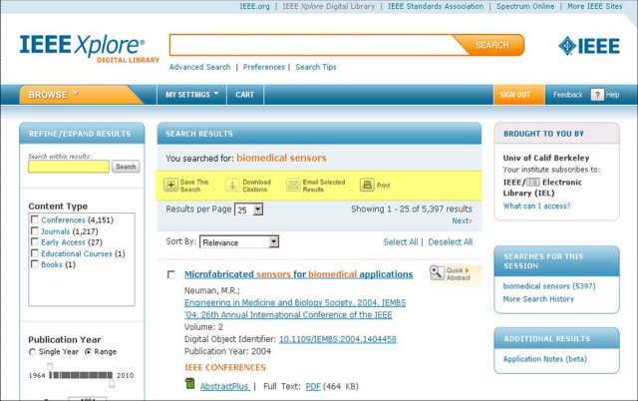Viewport: 638px width, 401px height.
Task: Expand the BROWSE menu
Action: (x=53, y=95)
